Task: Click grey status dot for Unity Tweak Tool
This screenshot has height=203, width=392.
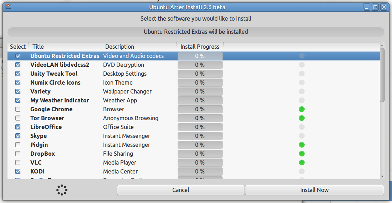Action: click(302, 74)
